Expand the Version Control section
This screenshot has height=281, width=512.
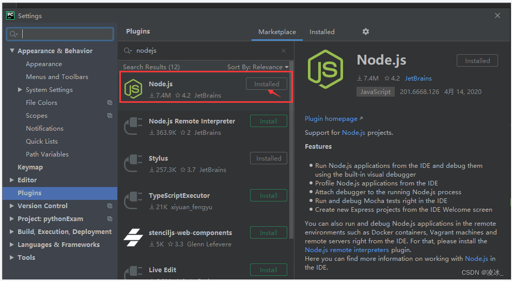pos(12,206)
